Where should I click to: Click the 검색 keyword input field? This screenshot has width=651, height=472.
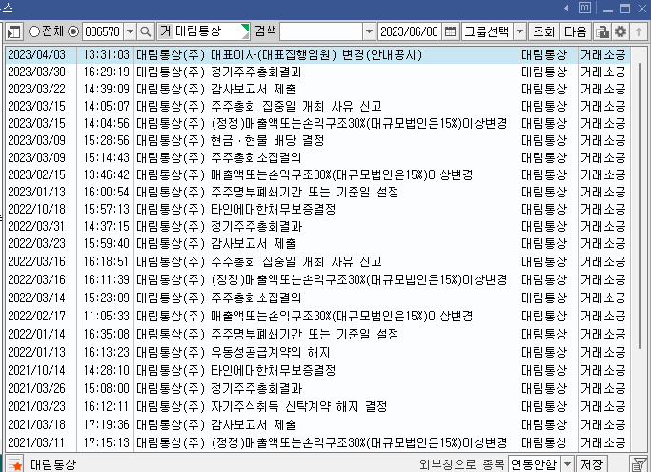321,31
